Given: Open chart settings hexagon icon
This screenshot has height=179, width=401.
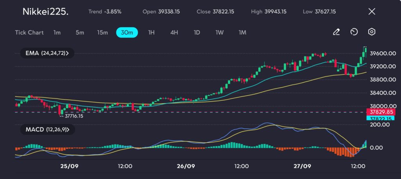Looking at the screenshot, I should click(x=372, y=32).
